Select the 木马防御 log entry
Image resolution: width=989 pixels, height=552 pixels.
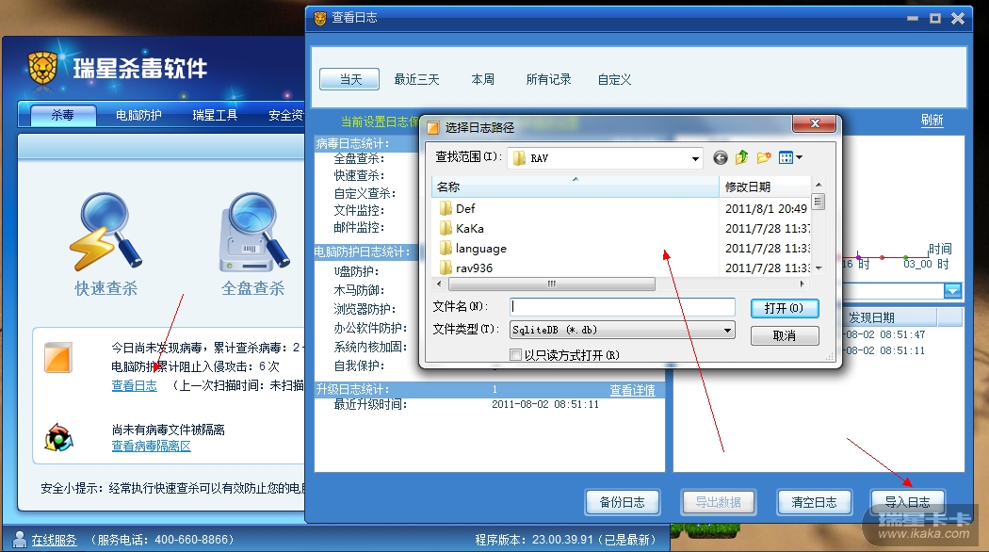(359, 290)
